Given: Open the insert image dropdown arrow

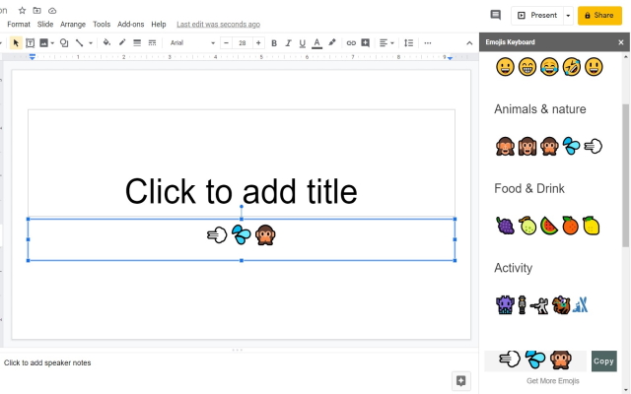Looking at the screenshot, I should click(52, 43).
